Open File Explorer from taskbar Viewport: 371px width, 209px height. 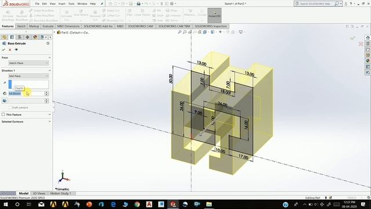coord(209,204)
